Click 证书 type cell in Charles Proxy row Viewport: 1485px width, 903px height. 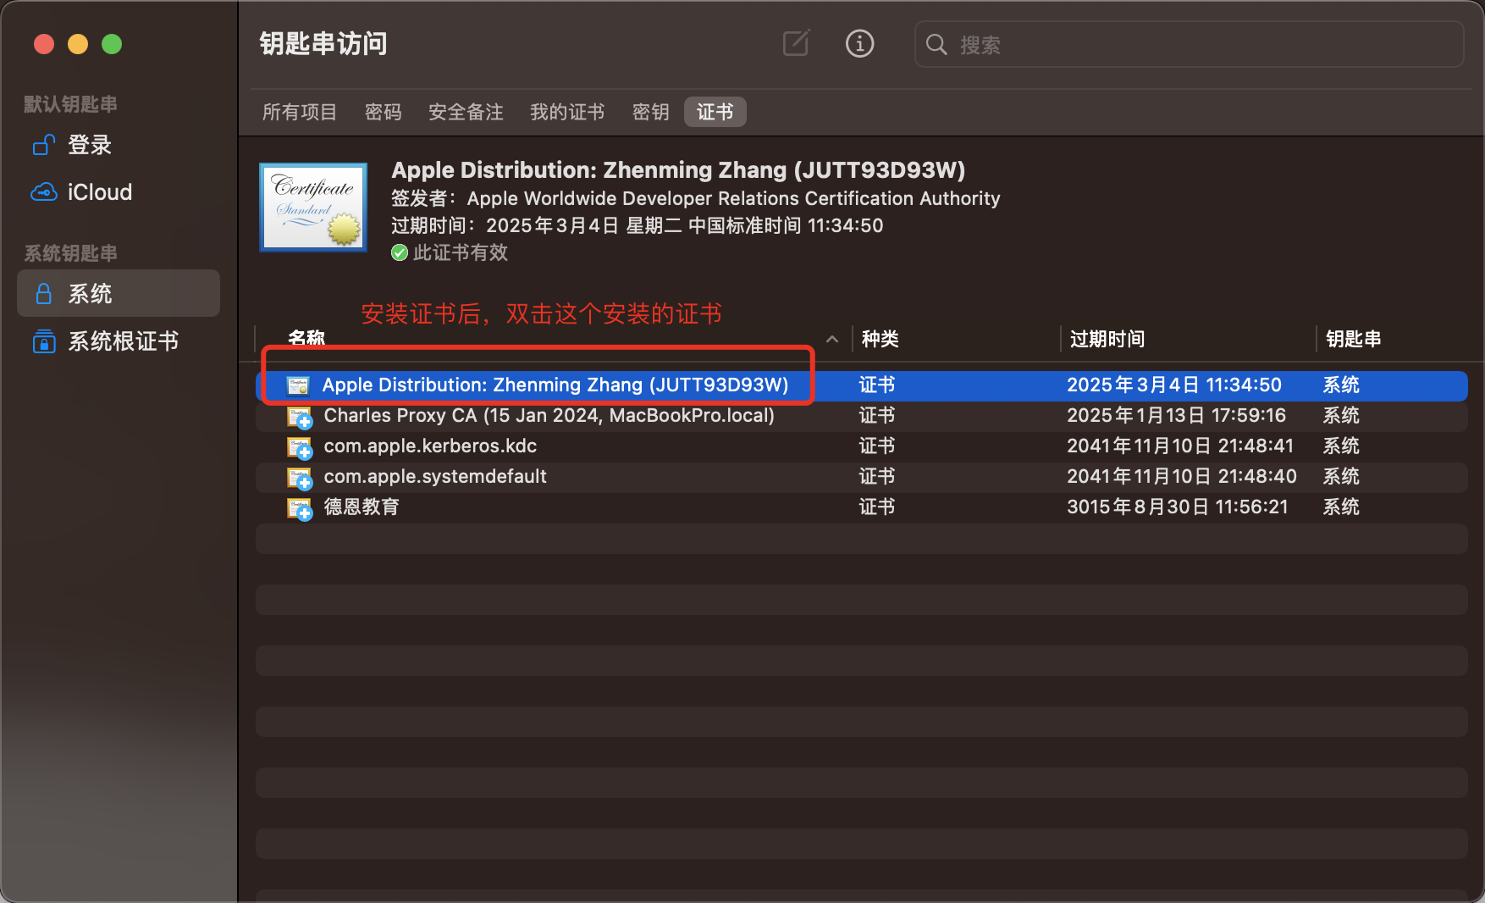click(877, 415)
